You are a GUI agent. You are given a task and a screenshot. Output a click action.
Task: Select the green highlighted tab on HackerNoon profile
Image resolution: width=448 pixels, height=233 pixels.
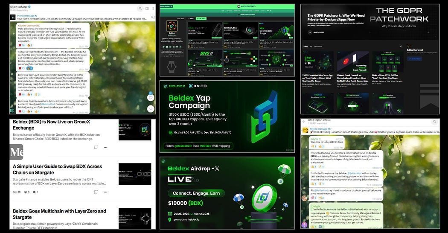pos(201,19)
